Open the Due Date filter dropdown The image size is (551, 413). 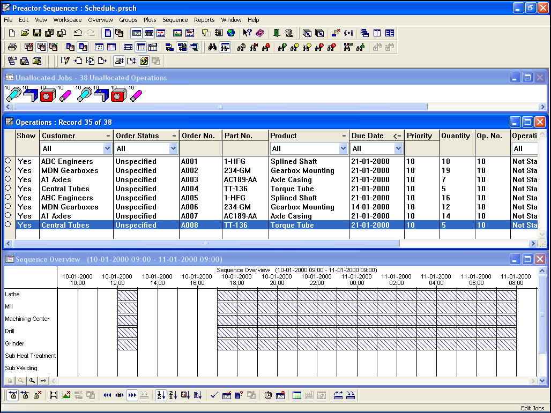tap(398, 148)
